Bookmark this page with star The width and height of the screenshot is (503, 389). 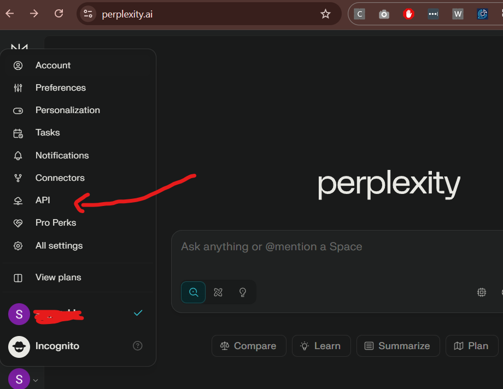[x=325, y=14]
